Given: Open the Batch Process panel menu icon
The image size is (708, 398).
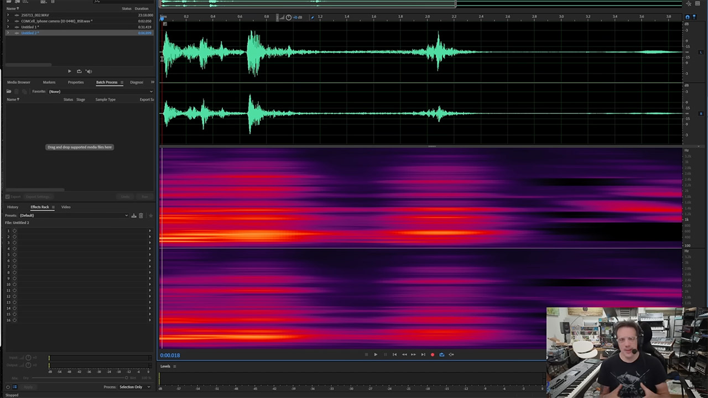Looking at the screenshot, I should point(122,82).
